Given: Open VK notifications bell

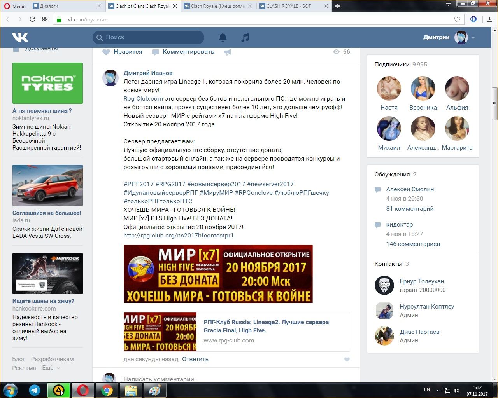Looking at the screenshot, I should 223,37.
